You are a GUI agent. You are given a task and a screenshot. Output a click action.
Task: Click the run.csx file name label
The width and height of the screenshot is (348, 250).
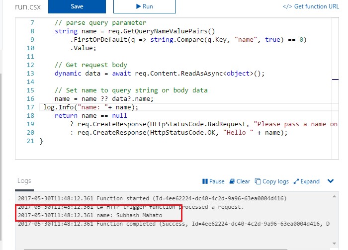pos(28,6)
